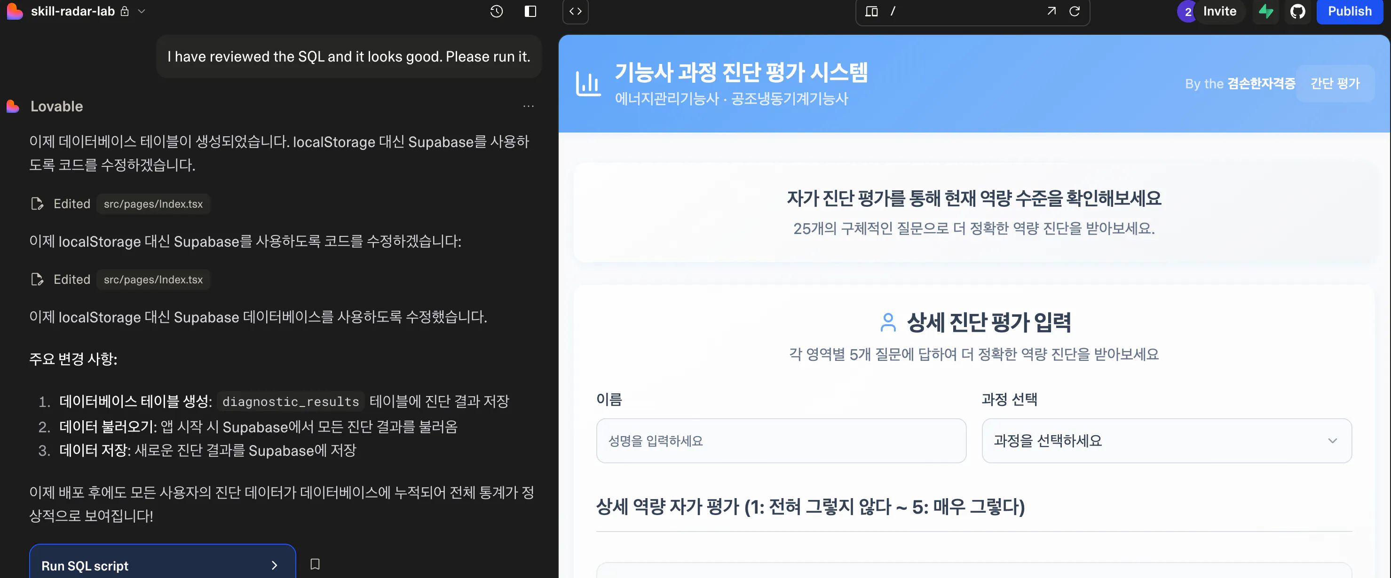Click the second Edited file icon
Image resolution: width=1391 pixels, height=578 pixels.
(37, 280)
